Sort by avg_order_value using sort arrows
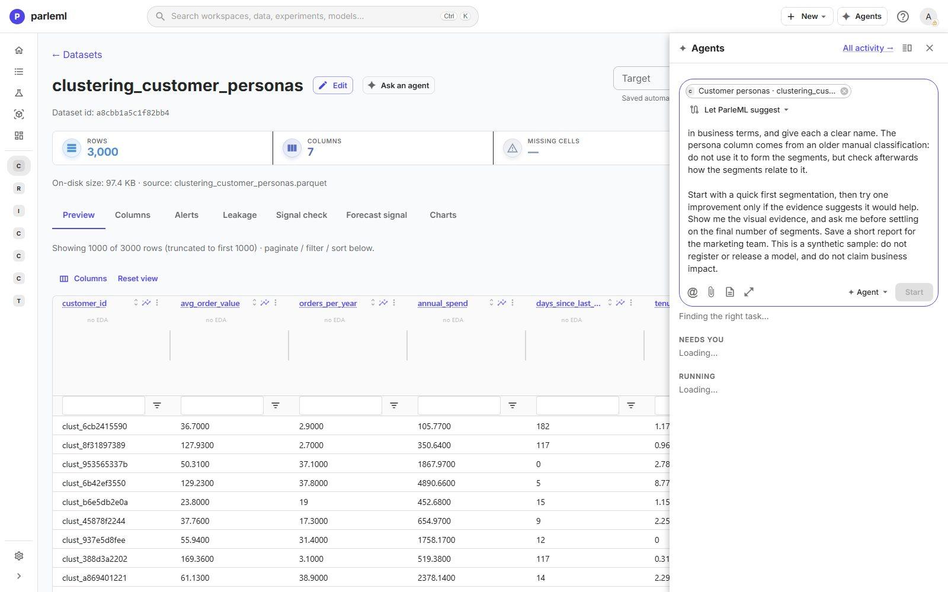 254,303
